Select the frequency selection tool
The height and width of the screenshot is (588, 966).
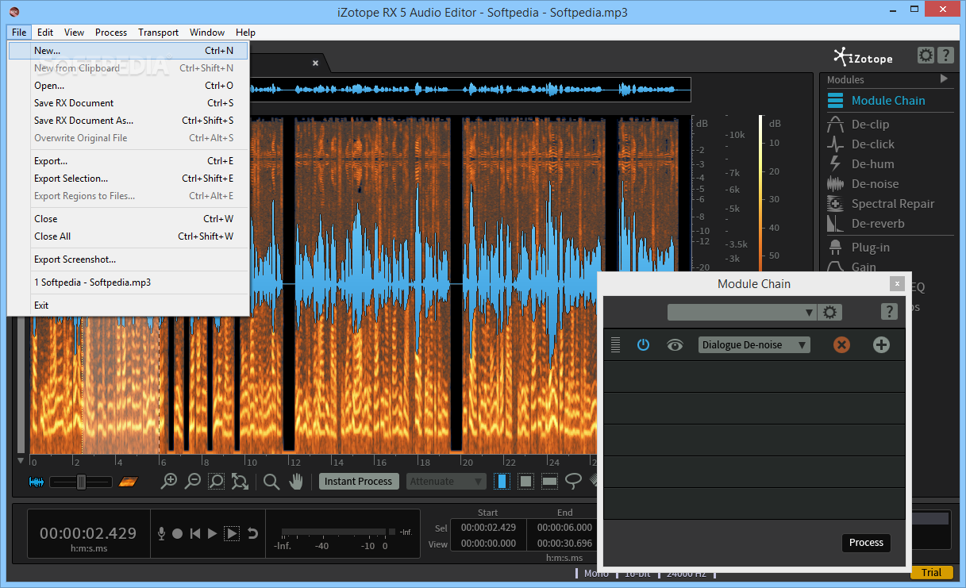549,481
